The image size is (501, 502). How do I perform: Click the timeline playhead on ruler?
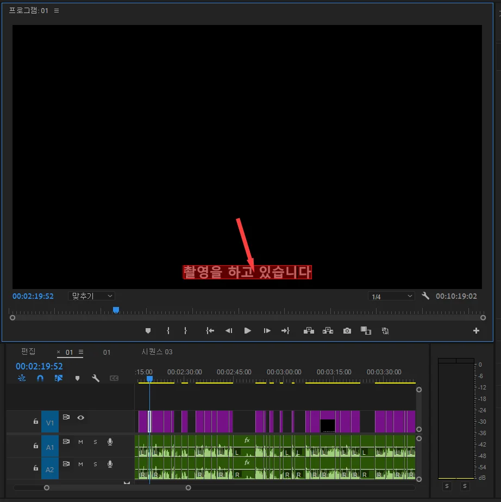coord(149,379)
